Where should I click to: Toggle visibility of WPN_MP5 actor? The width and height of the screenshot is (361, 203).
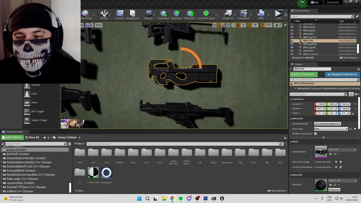click(292, 34)
